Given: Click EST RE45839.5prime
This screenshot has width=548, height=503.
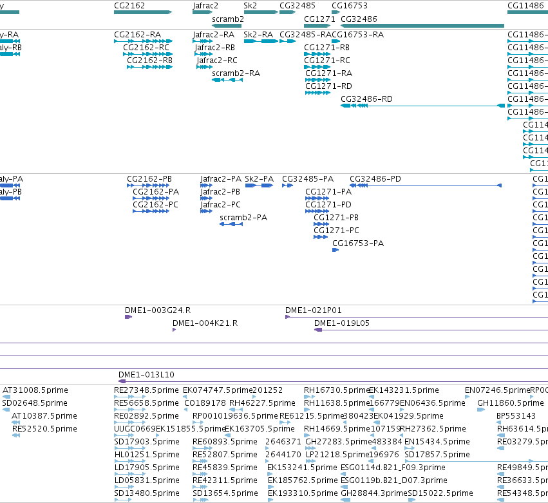Looking at the screenshot, I should tap(201, 474).
